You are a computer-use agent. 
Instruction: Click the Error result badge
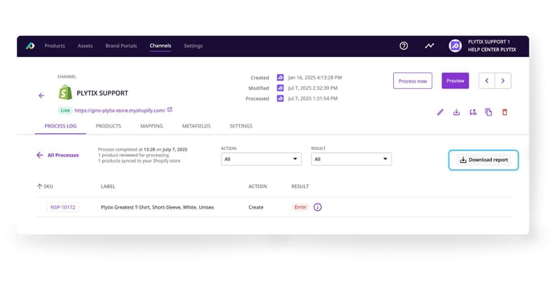(300, 207)
